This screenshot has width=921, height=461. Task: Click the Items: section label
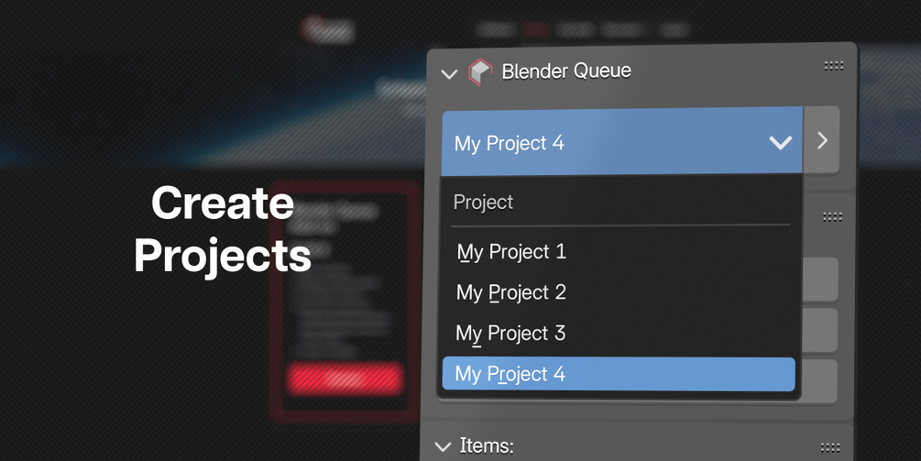487,446
